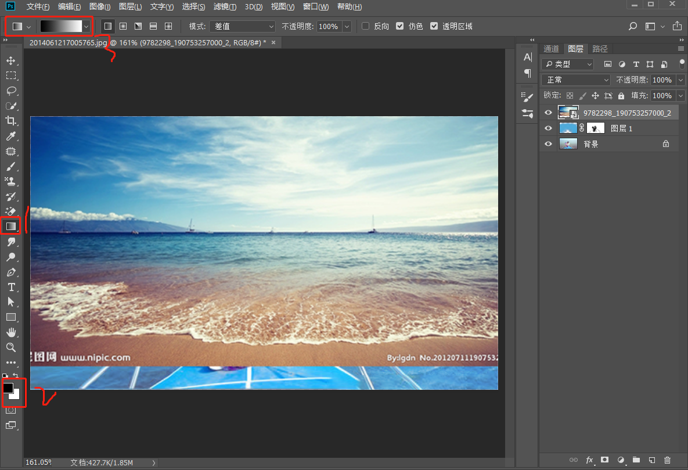Open the 模式 blend mode dropdown

click(x=243, y=26)
